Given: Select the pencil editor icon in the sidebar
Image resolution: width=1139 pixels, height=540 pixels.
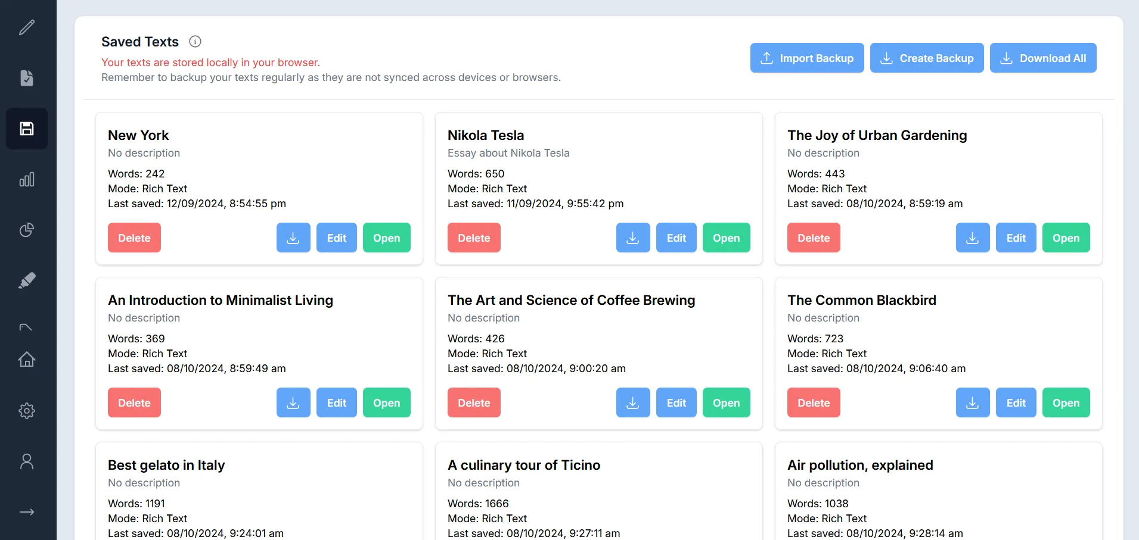Looking at the screenshot, I should (x=27, y=27).
